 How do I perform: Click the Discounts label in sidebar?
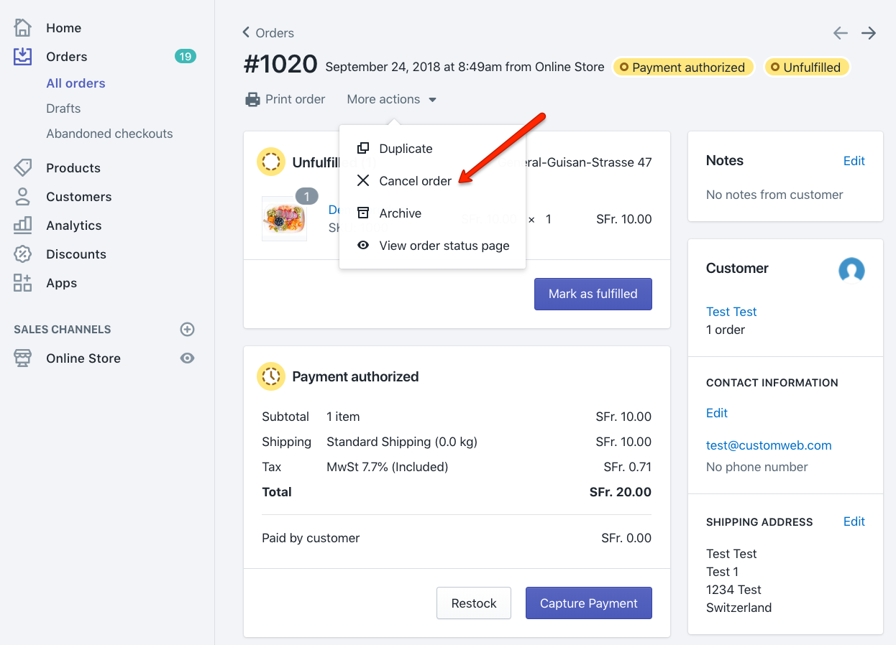[x=76, y=254]
